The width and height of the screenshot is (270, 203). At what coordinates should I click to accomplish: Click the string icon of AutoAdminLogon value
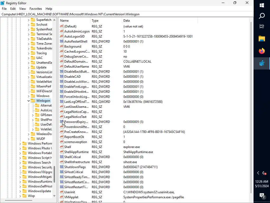point(61,31)
